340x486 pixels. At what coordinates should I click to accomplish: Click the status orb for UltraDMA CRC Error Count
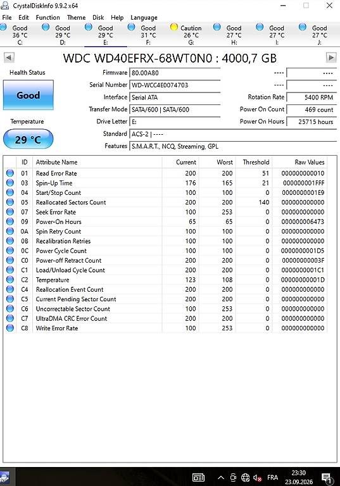(10, 318)
